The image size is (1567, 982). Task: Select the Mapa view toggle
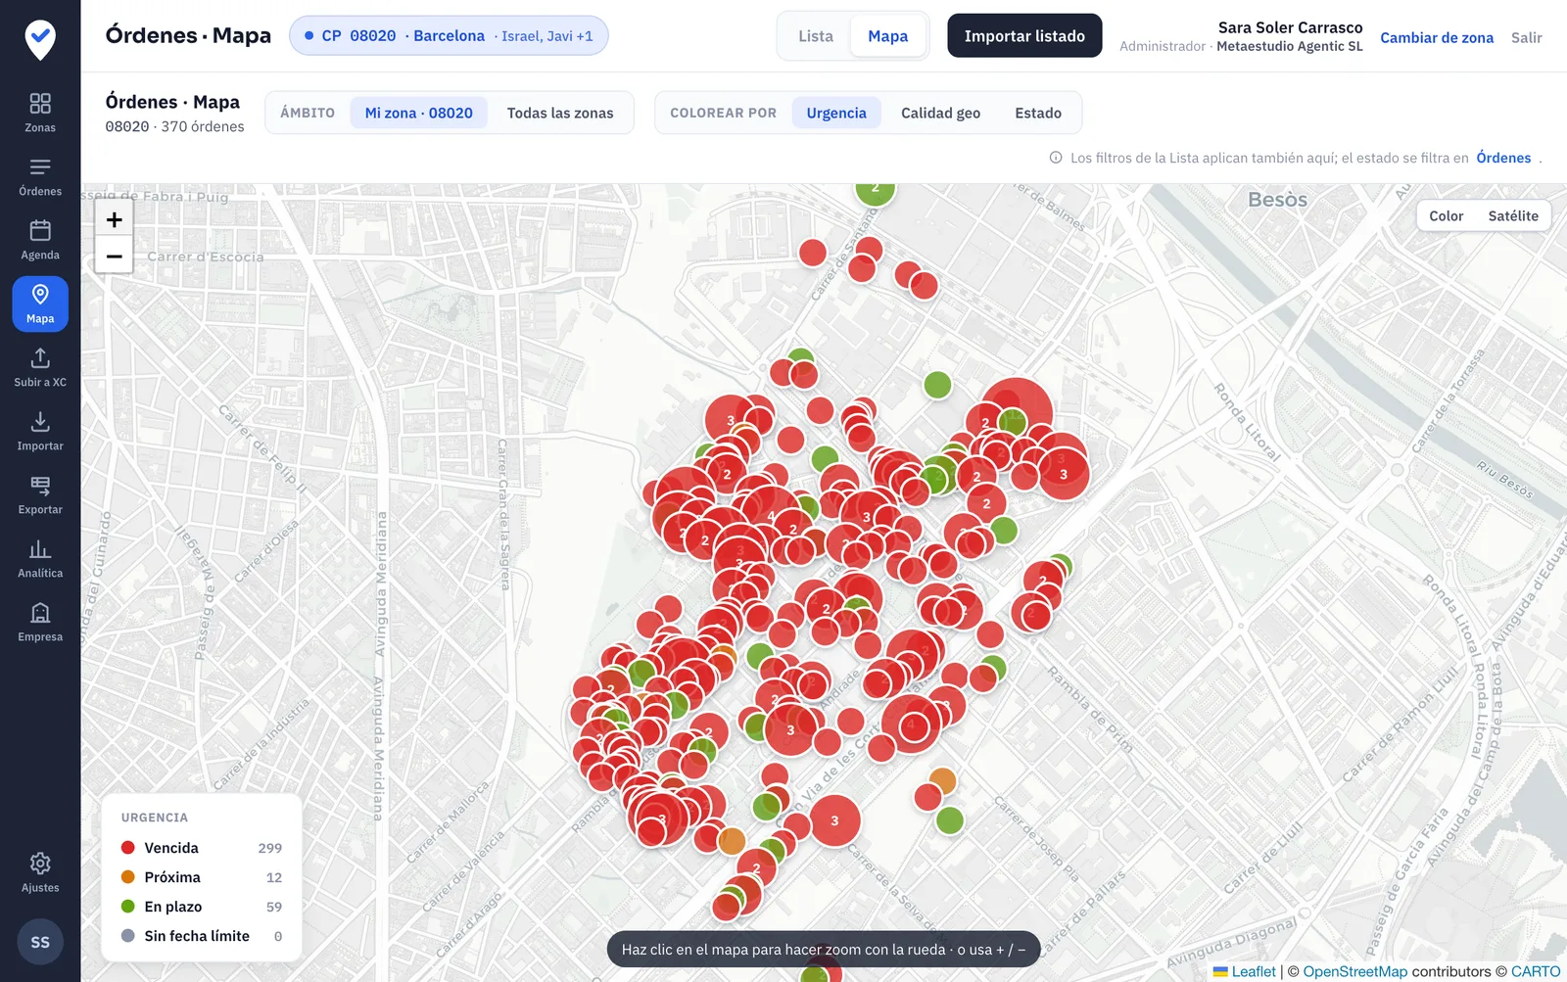(888, 36)
